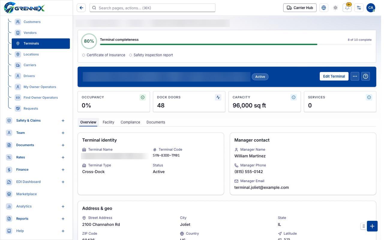
Task: Click the Find Owner Operators icon
Action: [18, 97]
